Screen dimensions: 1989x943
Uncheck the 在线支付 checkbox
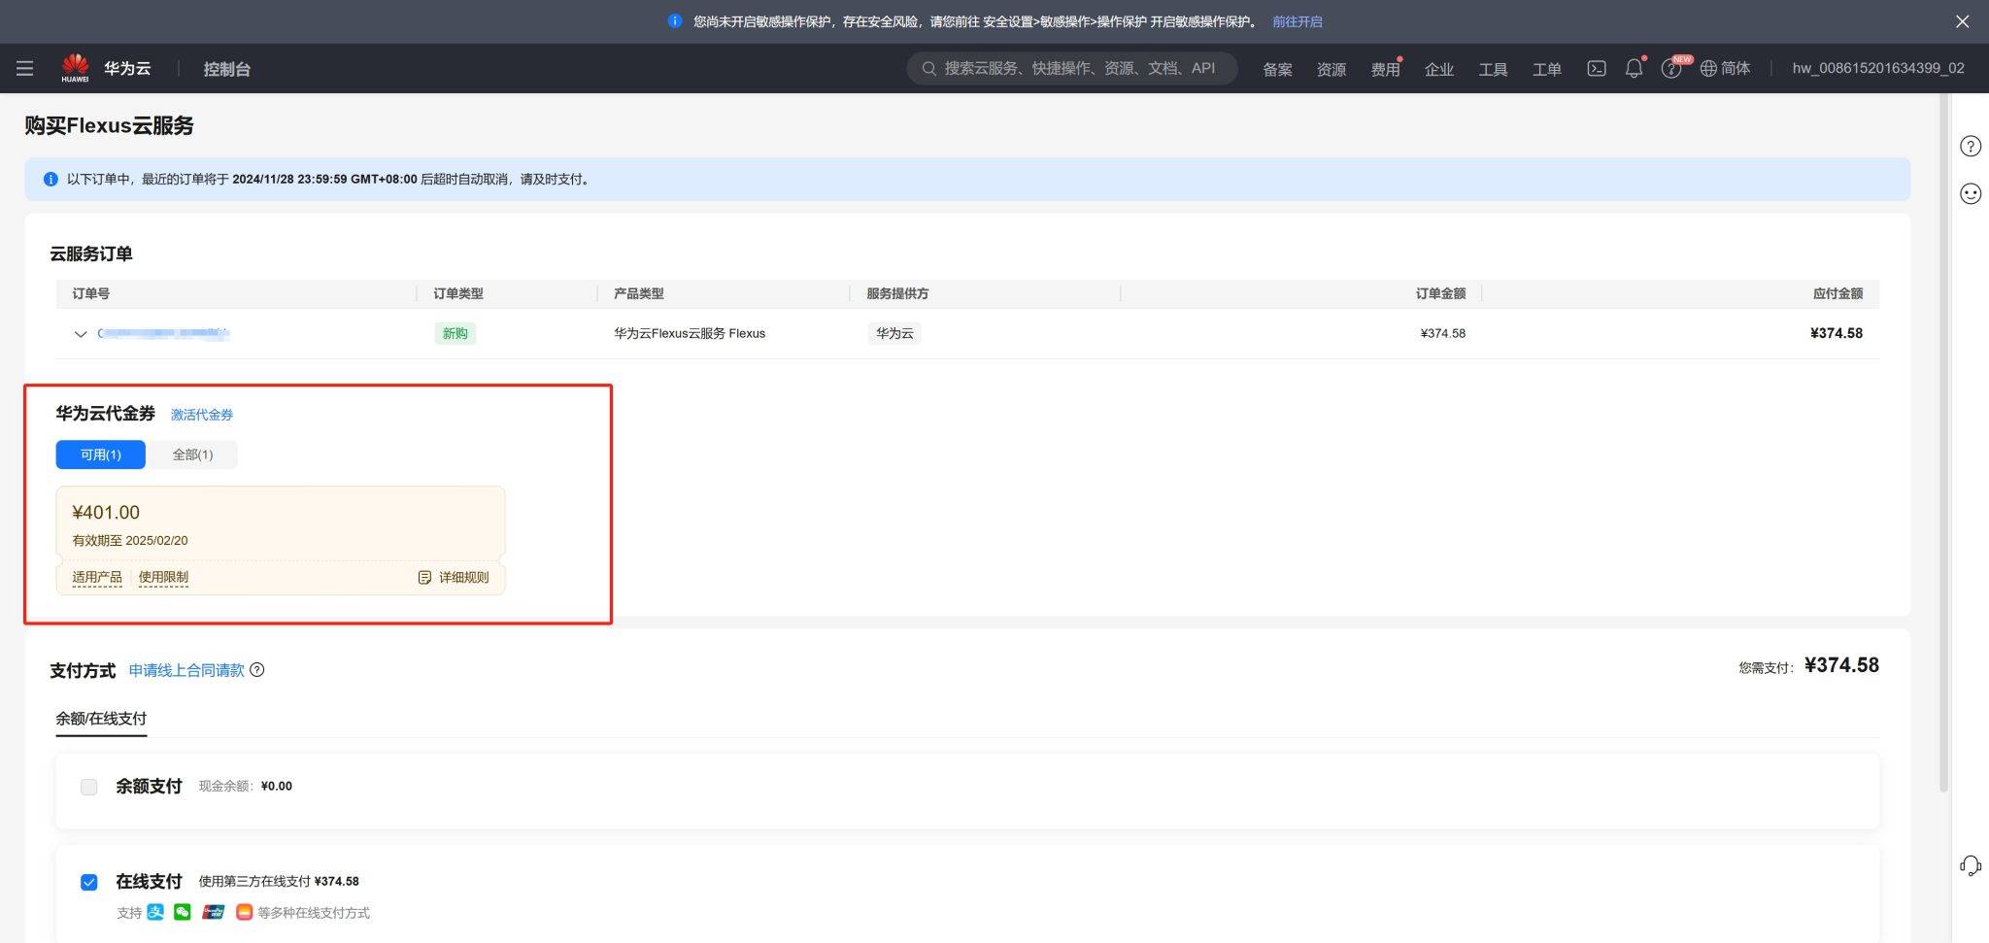coord(89,882)
